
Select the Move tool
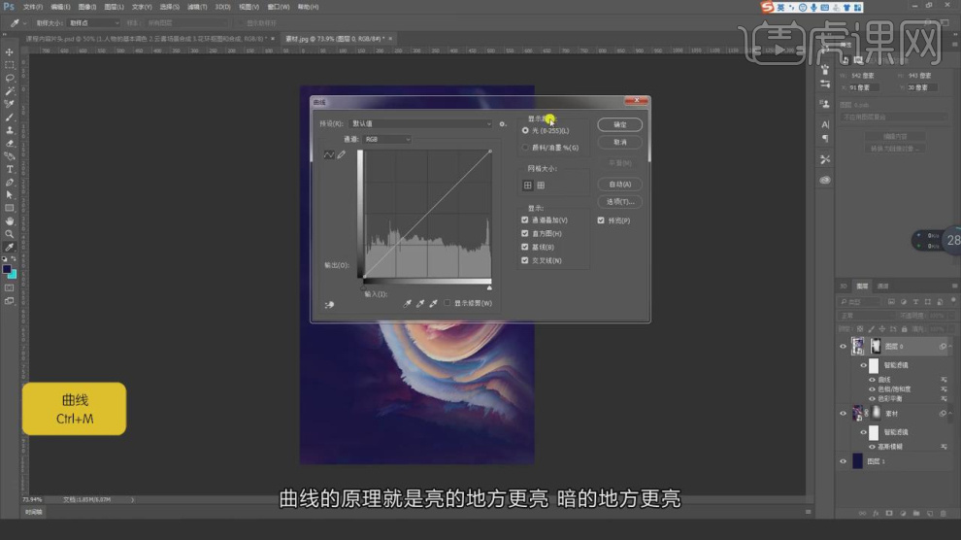pos(9,52)
